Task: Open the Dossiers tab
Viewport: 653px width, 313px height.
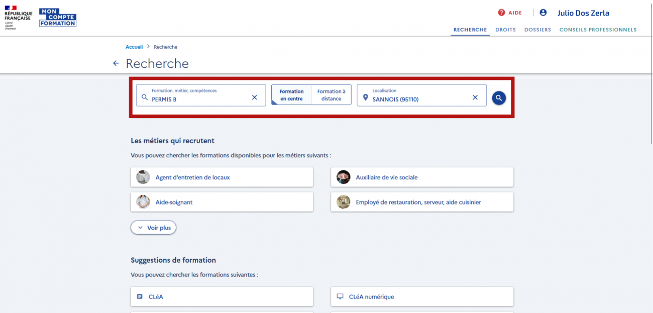Action: click(537, 30)
